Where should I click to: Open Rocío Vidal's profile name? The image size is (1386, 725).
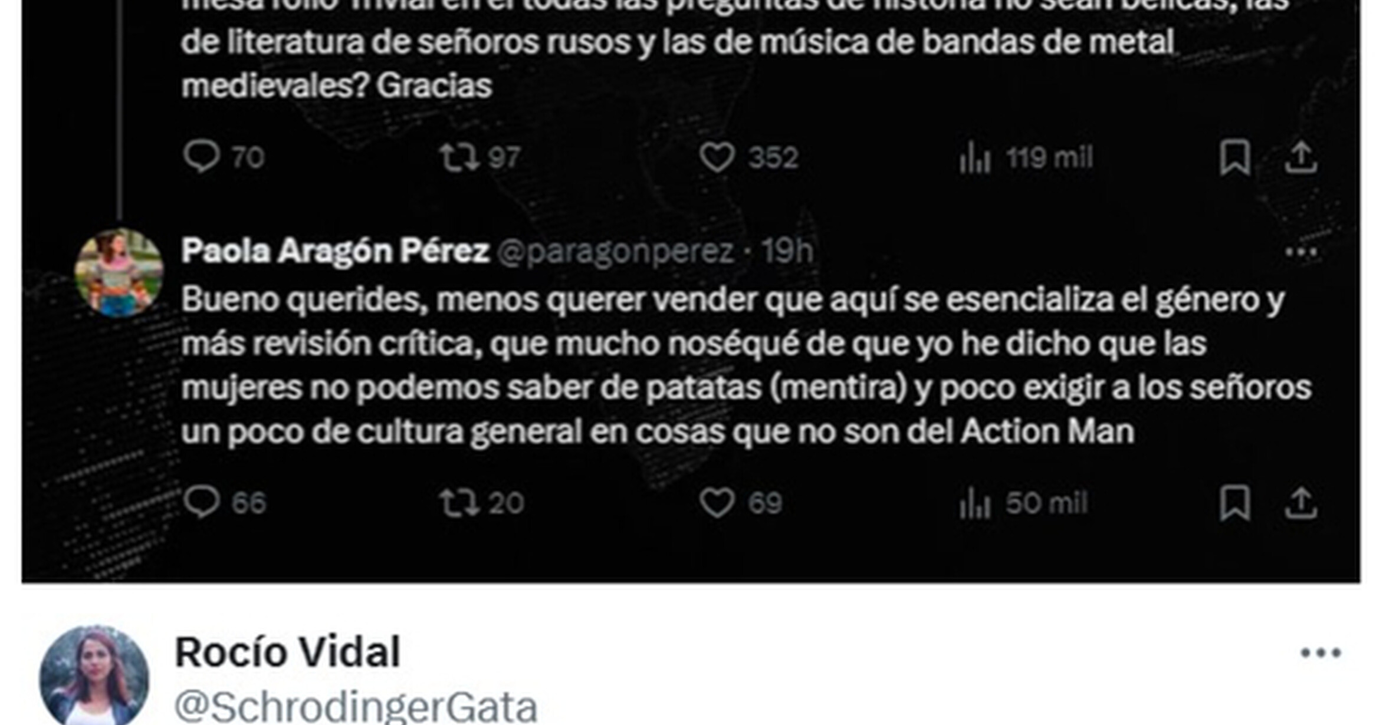coord(288,652)
